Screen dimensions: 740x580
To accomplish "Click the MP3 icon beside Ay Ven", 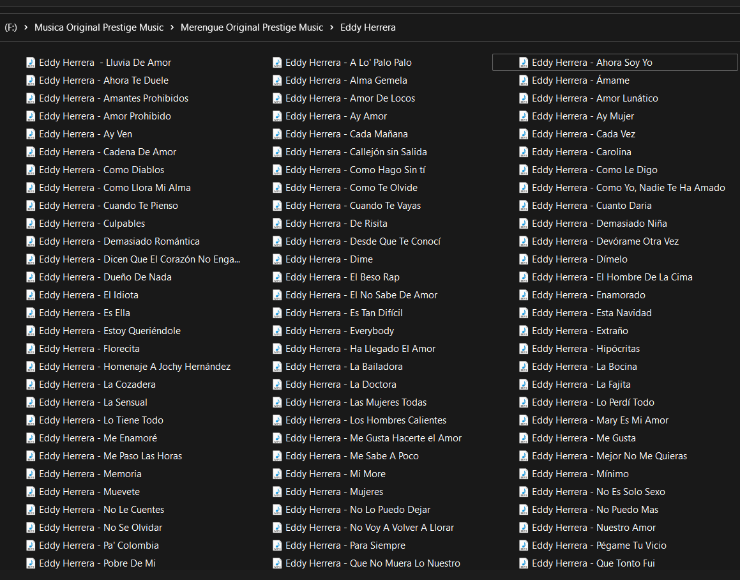I will pos(31,134).
